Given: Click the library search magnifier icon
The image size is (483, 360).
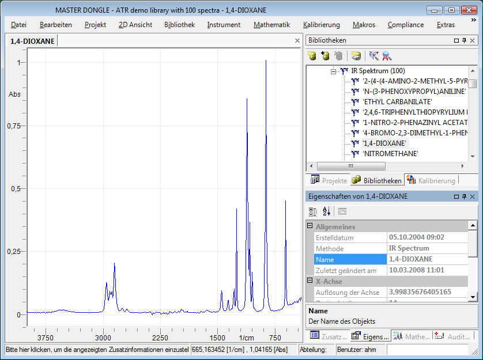Looking at the screenshot, I should pos(387,56).
